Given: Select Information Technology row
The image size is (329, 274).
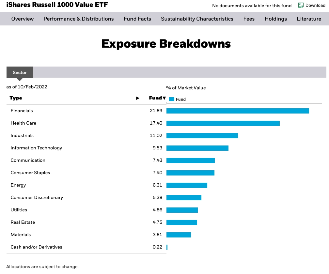Looking at the screenshot, I should (x=36, y=148).
